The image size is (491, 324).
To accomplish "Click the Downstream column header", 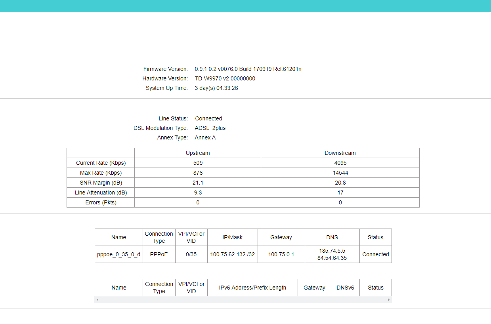I will (340, 153).
